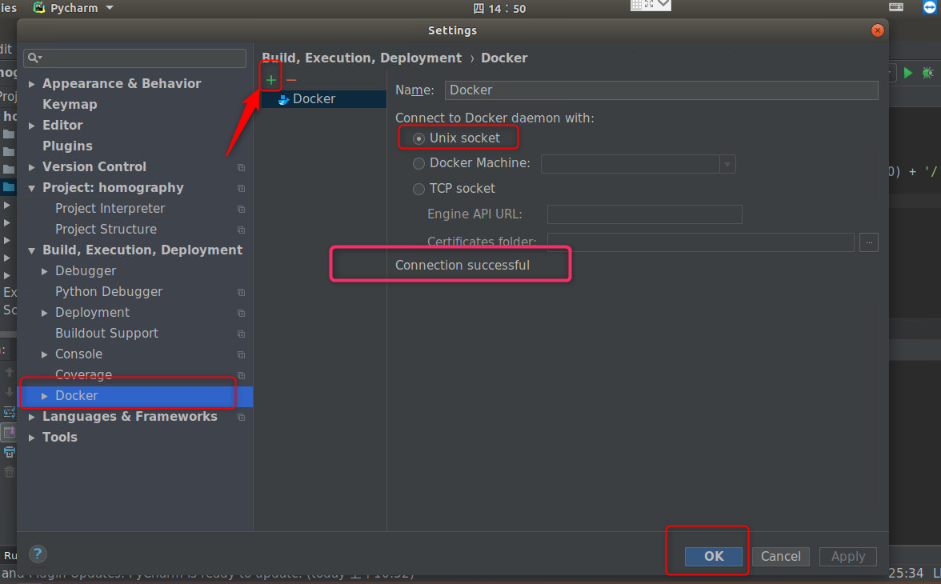Expand the Debugger node
The width and height of the screenshot is (941, 584).
[45, 271]
